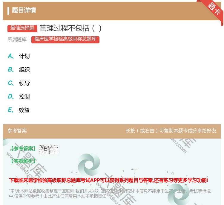
Task: Choose option E 效益
Action: click(19, 110)
